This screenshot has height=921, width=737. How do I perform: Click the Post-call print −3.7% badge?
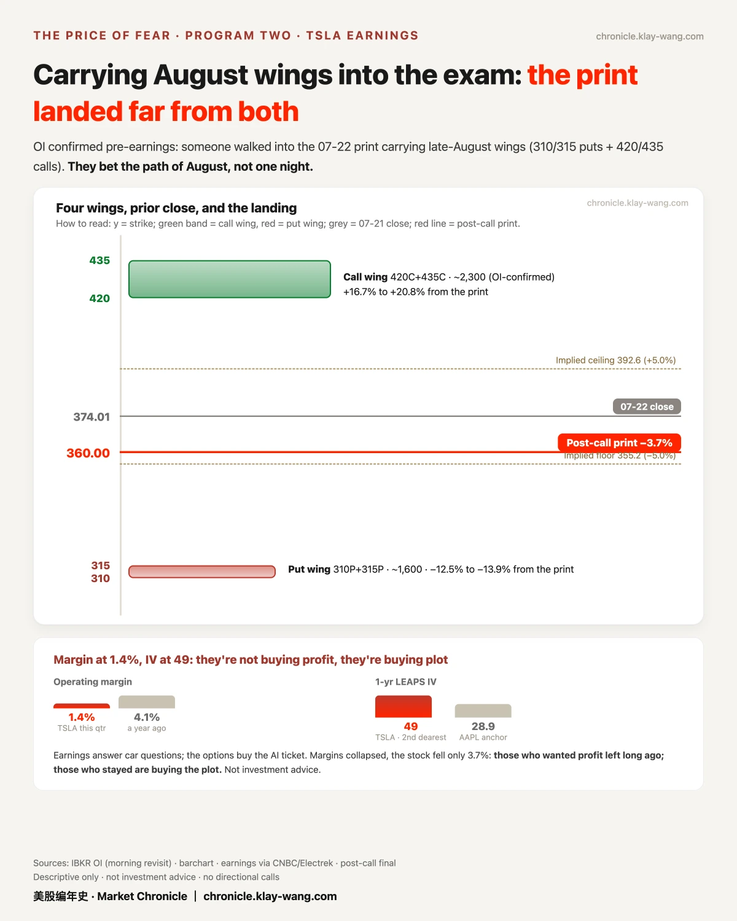click(619, 443)
